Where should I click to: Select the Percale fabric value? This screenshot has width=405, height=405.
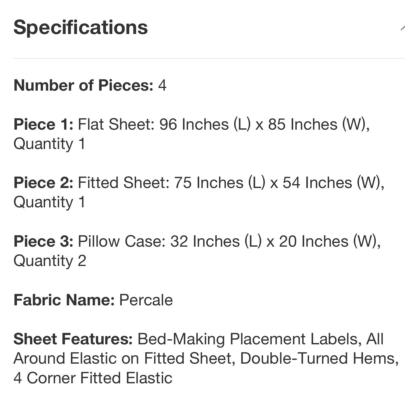tap(146, 300)
